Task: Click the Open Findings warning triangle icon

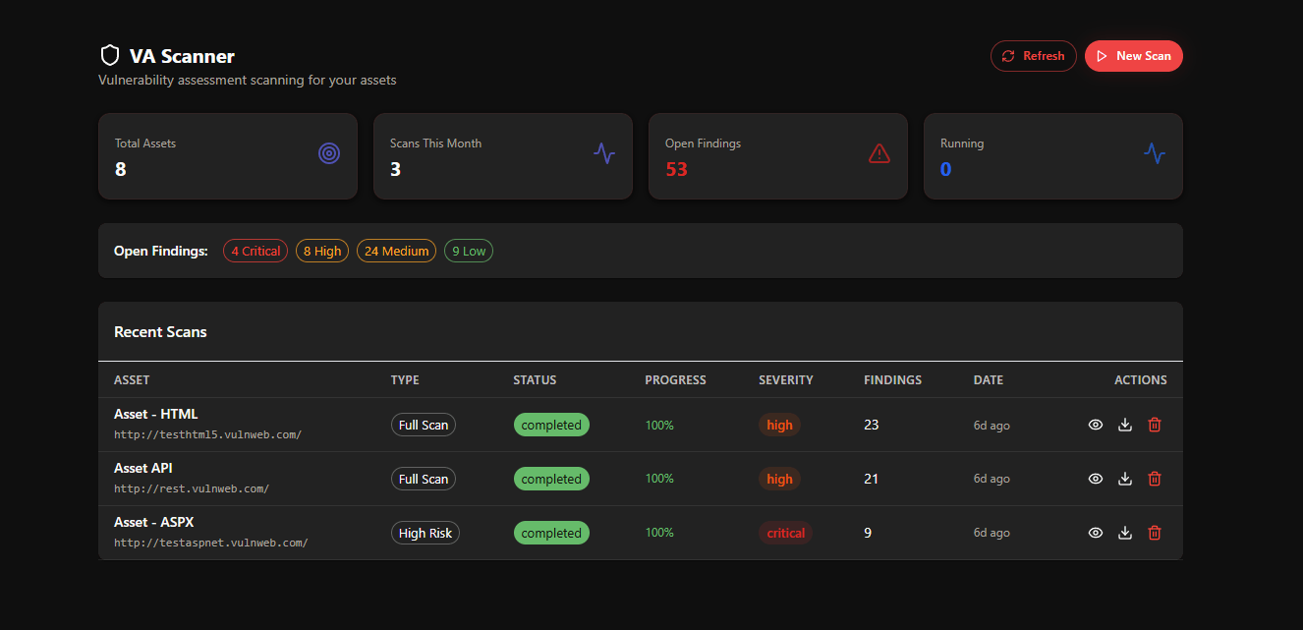Action: pyautogui.click(x=879, y=153)
